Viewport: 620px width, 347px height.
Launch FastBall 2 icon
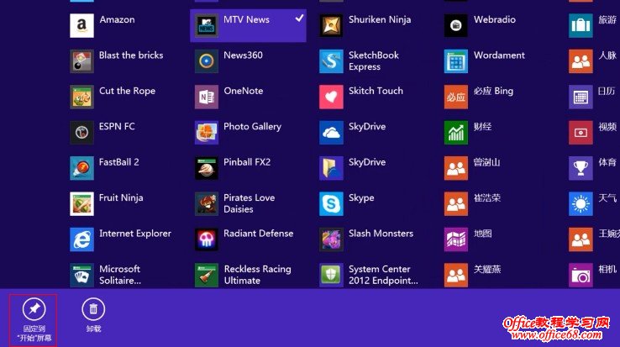81,168
